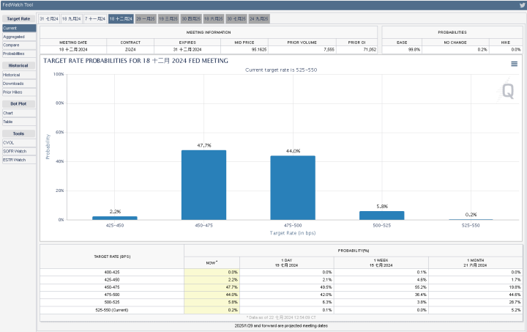
Task: Open the chart context menu hamburger icon
Action: (x=515, y=64)
